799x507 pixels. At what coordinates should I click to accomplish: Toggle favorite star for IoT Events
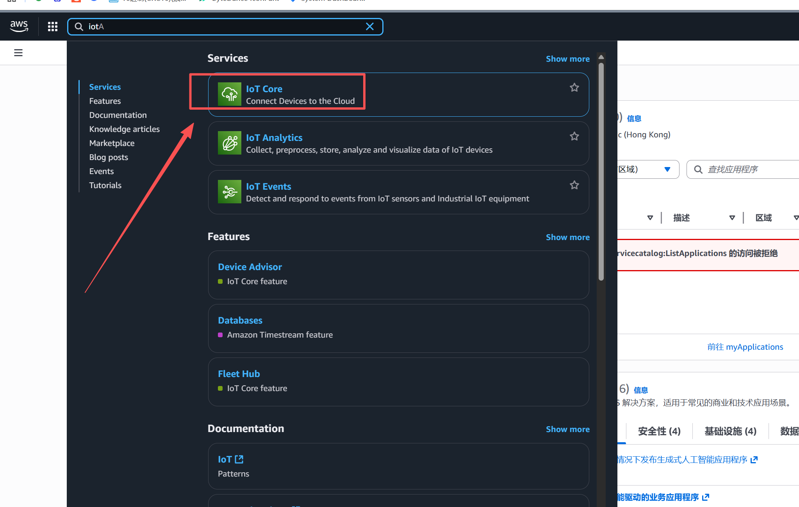coord(574,185)
